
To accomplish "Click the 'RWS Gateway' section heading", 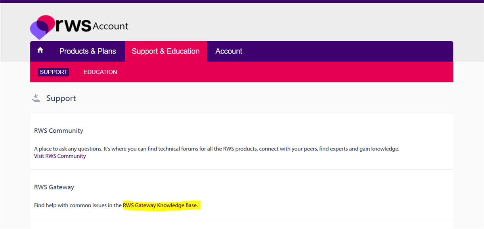I will pos(54,187).
